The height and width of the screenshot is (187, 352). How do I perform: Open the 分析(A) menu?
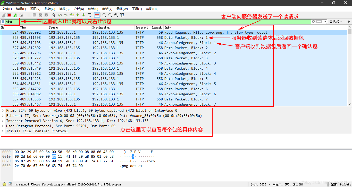pyautogui.click(x=79, y=9)
